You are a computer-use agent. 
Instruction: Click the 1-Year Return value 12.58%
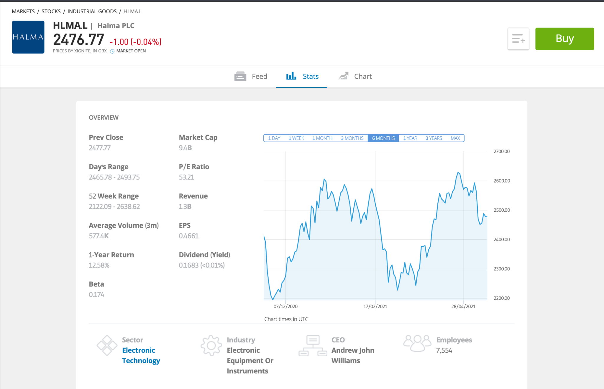(99, 265)
